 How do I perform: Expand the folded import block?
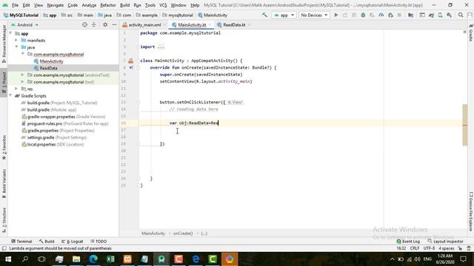click(161, 47)
